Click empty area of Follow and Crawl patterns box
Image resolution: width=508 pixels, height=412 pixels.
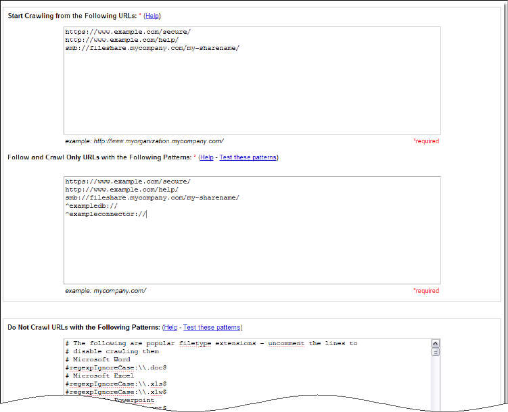[252, 250]
